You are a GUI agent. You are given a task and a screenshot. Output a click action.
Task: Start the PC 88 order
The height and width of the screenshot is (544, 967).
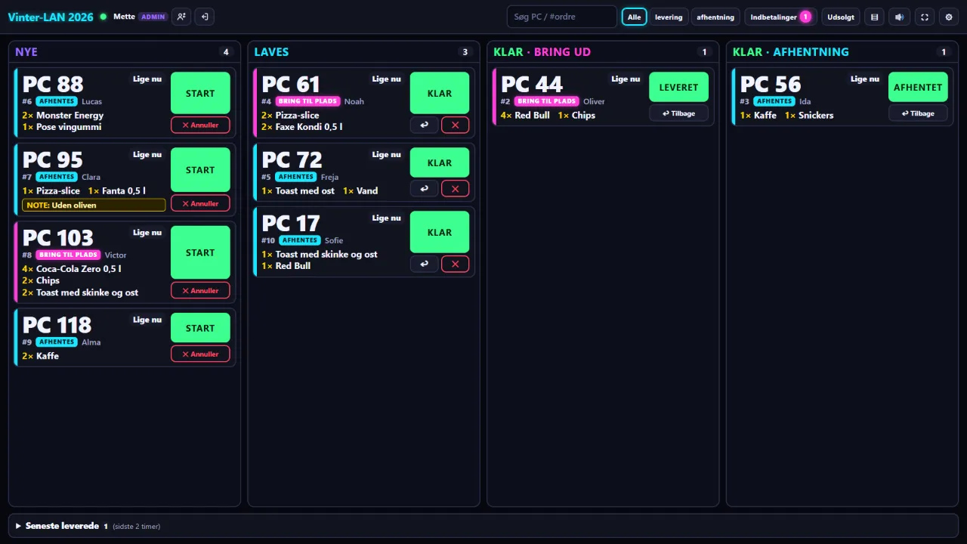[x=200, y=93]
